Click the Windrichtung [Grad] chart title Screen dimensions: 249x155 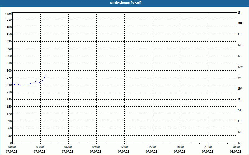tap(125, 3)
